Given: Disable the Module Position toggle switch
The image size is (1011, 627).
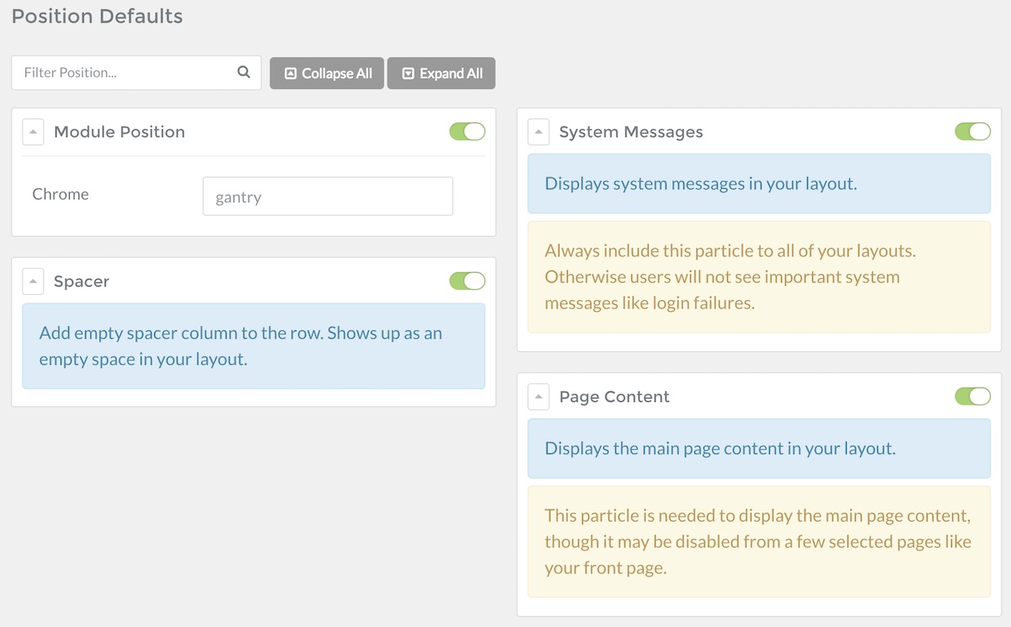Looking at the screenshot, I should click(467, 131).
